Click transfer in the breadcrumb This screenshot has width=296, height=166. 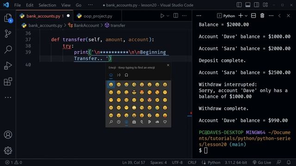point(118,25)
